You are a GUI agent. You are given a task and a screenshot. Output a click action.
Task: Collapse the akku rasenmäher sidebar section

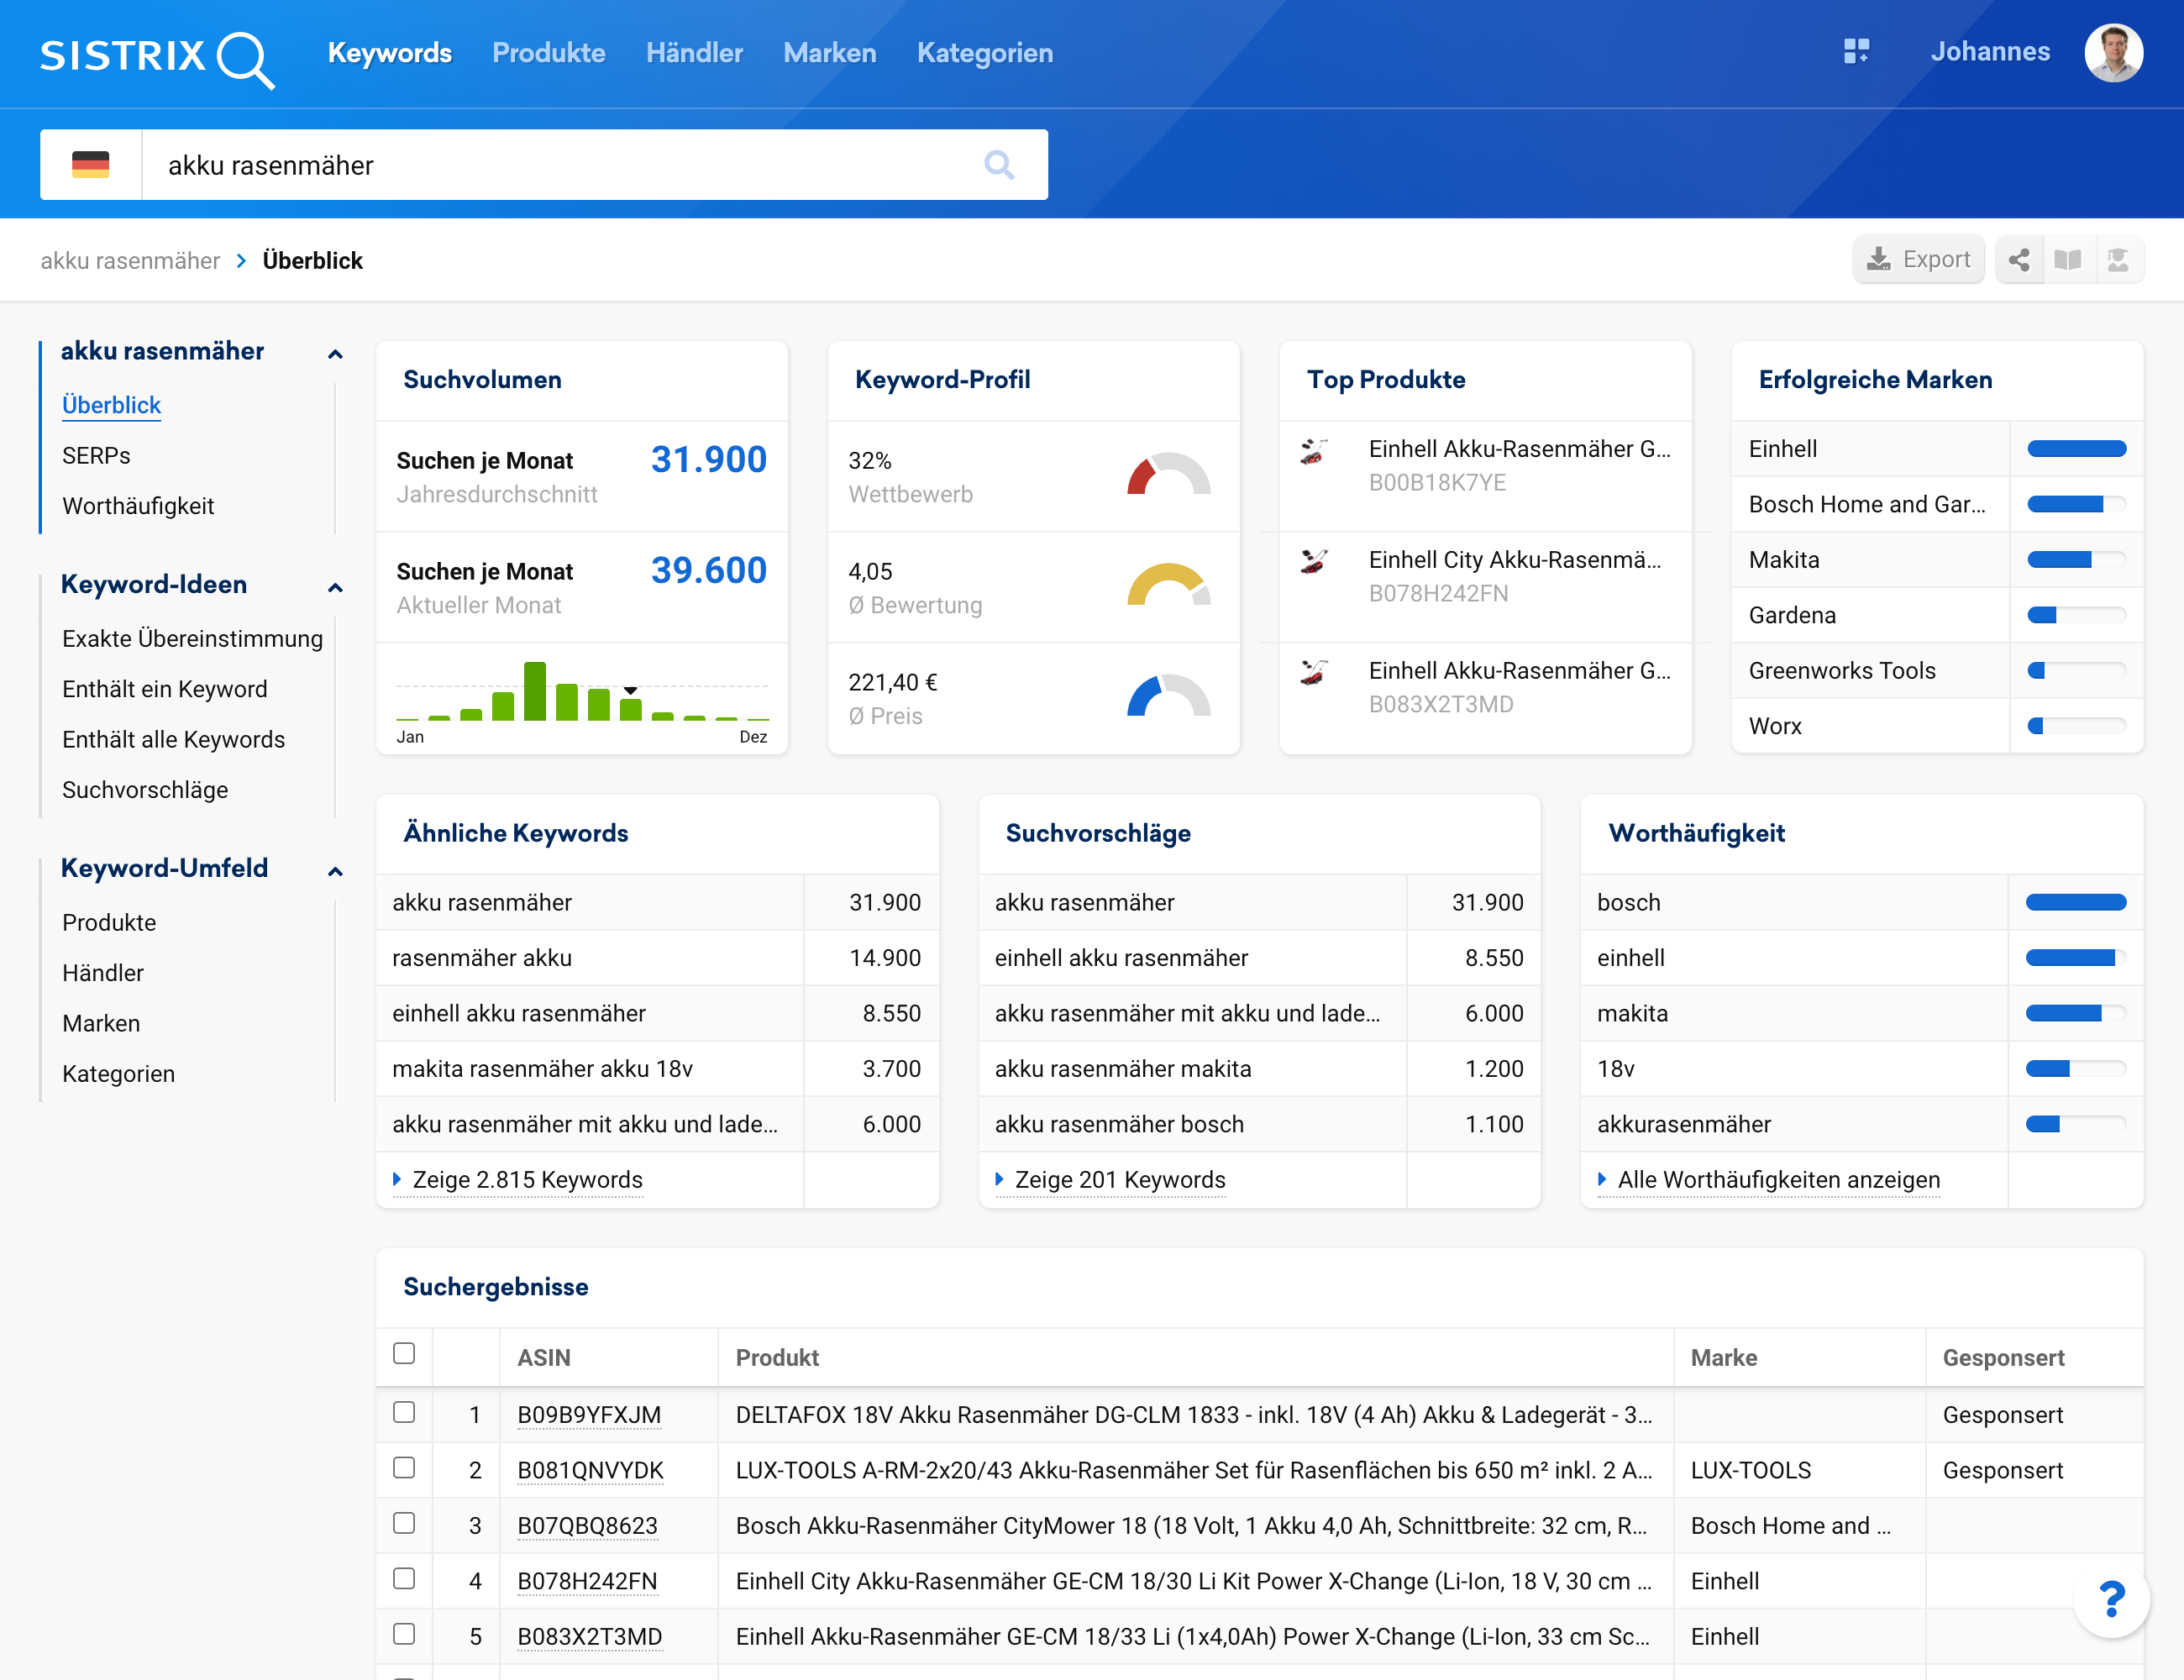[x=335, y=354]
